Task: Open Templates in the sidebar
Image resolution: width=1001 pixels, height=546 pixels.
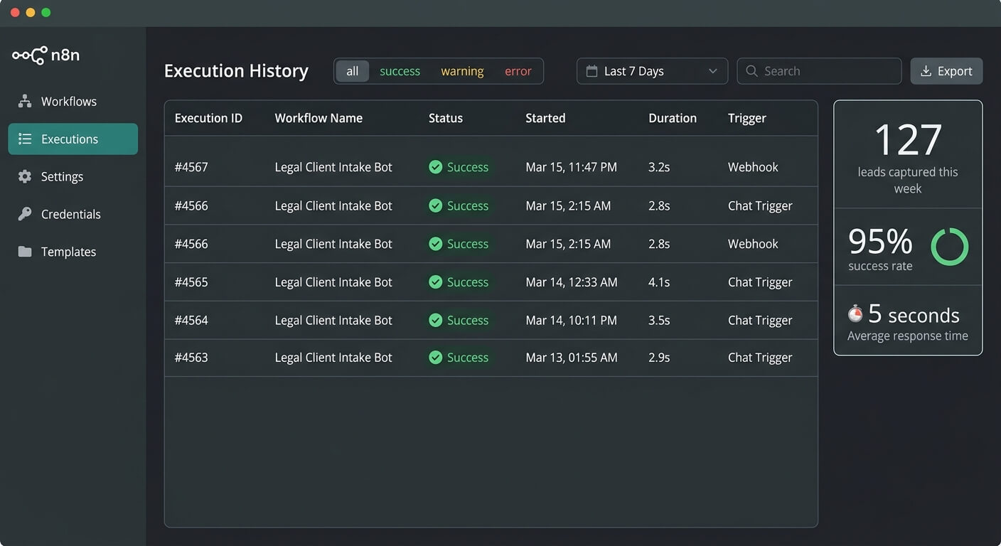Action: (73, 252)
